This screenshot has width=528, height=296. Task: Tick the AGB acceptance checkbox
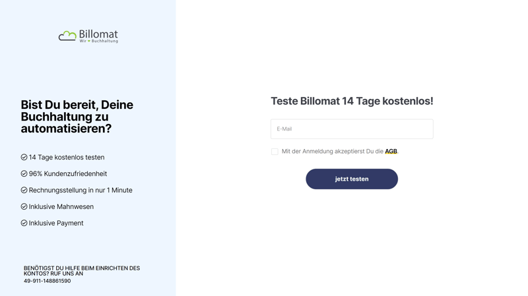tap(275, 152)
